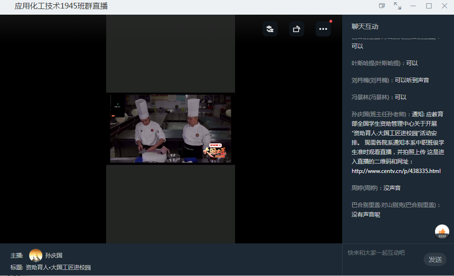Select the 聊天互动 panel header
The image size is (454, 276).
pos(364,26)
